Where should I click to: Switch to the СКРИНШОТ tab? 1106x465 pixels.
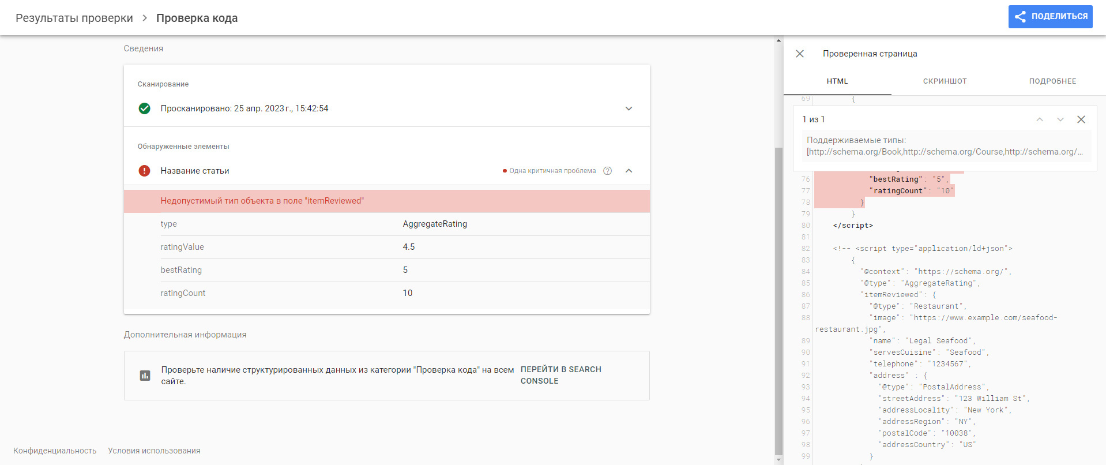pyautogui.click(x=945, y=81)
